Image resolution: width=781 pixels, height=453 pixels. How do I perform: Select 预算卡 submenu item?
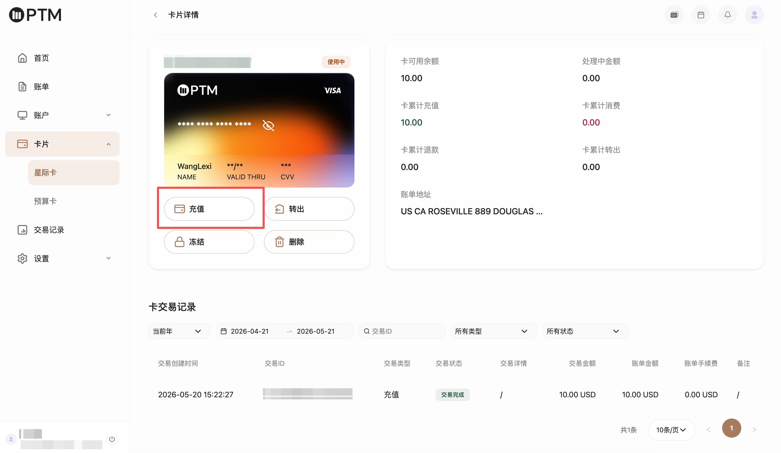click(x=74, y=201)
